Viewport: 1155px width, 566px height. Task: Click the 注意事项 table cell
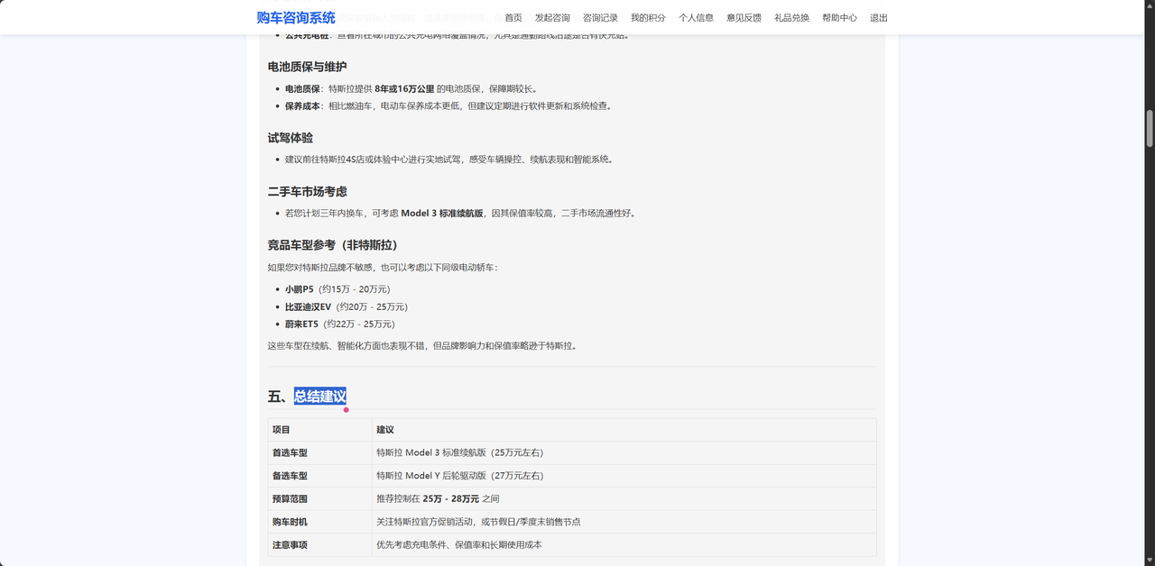point(319,545)
